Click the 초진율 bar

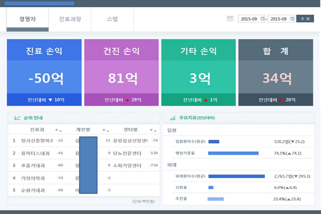(216, 199)
